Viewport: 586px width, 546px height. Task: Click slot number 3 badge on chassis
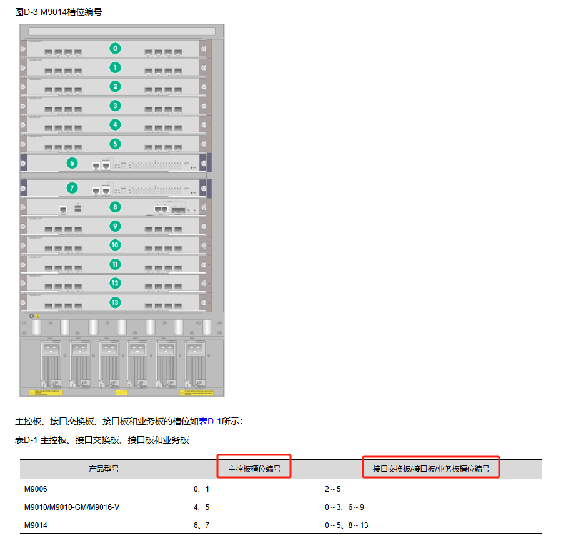pos(115,106)
